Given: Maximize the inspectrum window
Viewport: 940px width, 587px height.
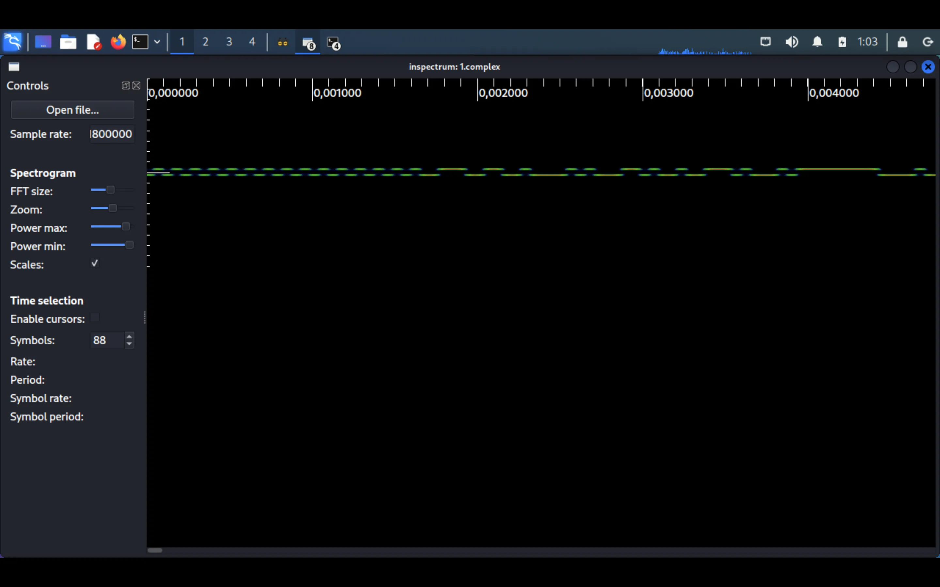Looking at the screenshot, I should tap(911, 67).
